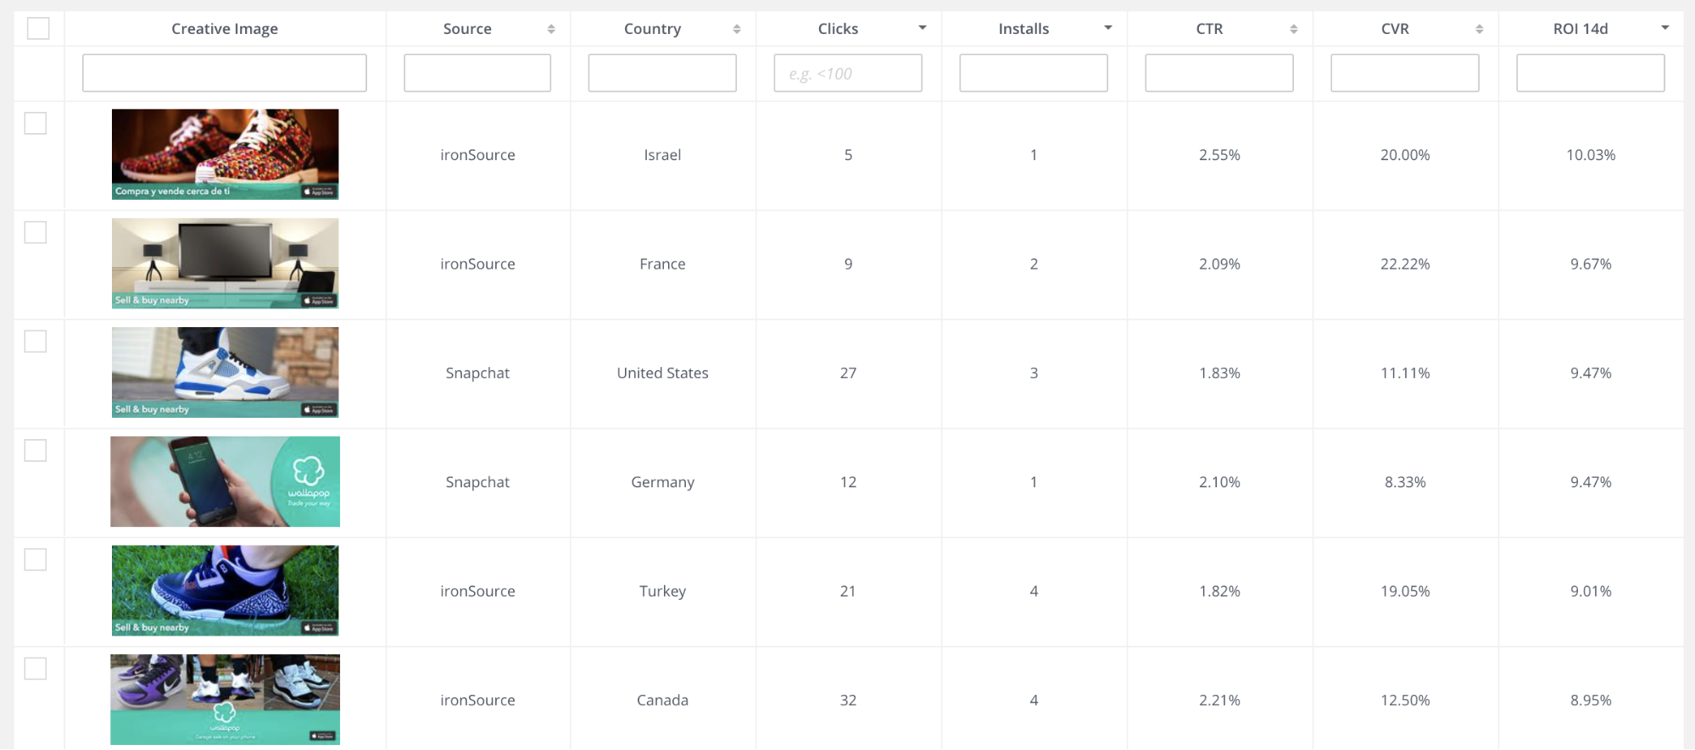Open the multicolor sneakers creative thumbnail
The image size is (1695, 750).
(x=225, y=154)
